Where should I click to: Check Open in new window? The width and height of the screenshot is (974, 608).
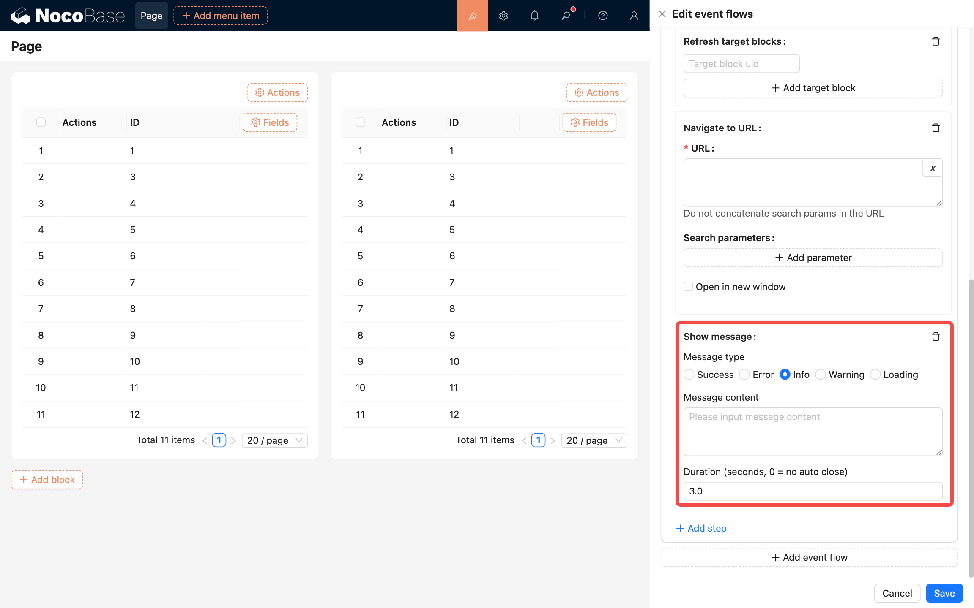tap(688, 287)
